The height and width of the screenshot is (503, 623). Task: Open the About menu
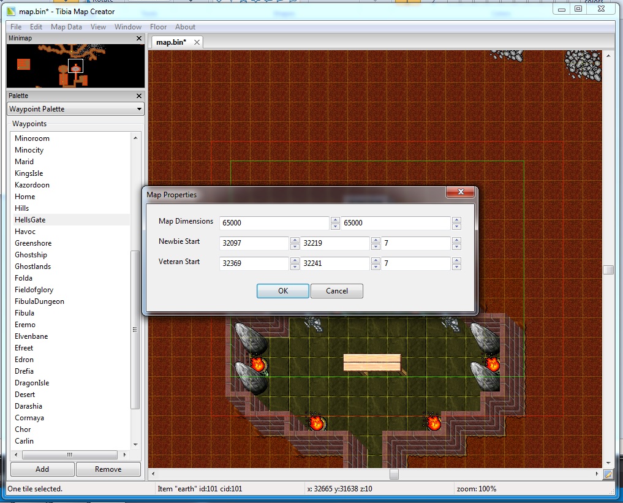185,27
